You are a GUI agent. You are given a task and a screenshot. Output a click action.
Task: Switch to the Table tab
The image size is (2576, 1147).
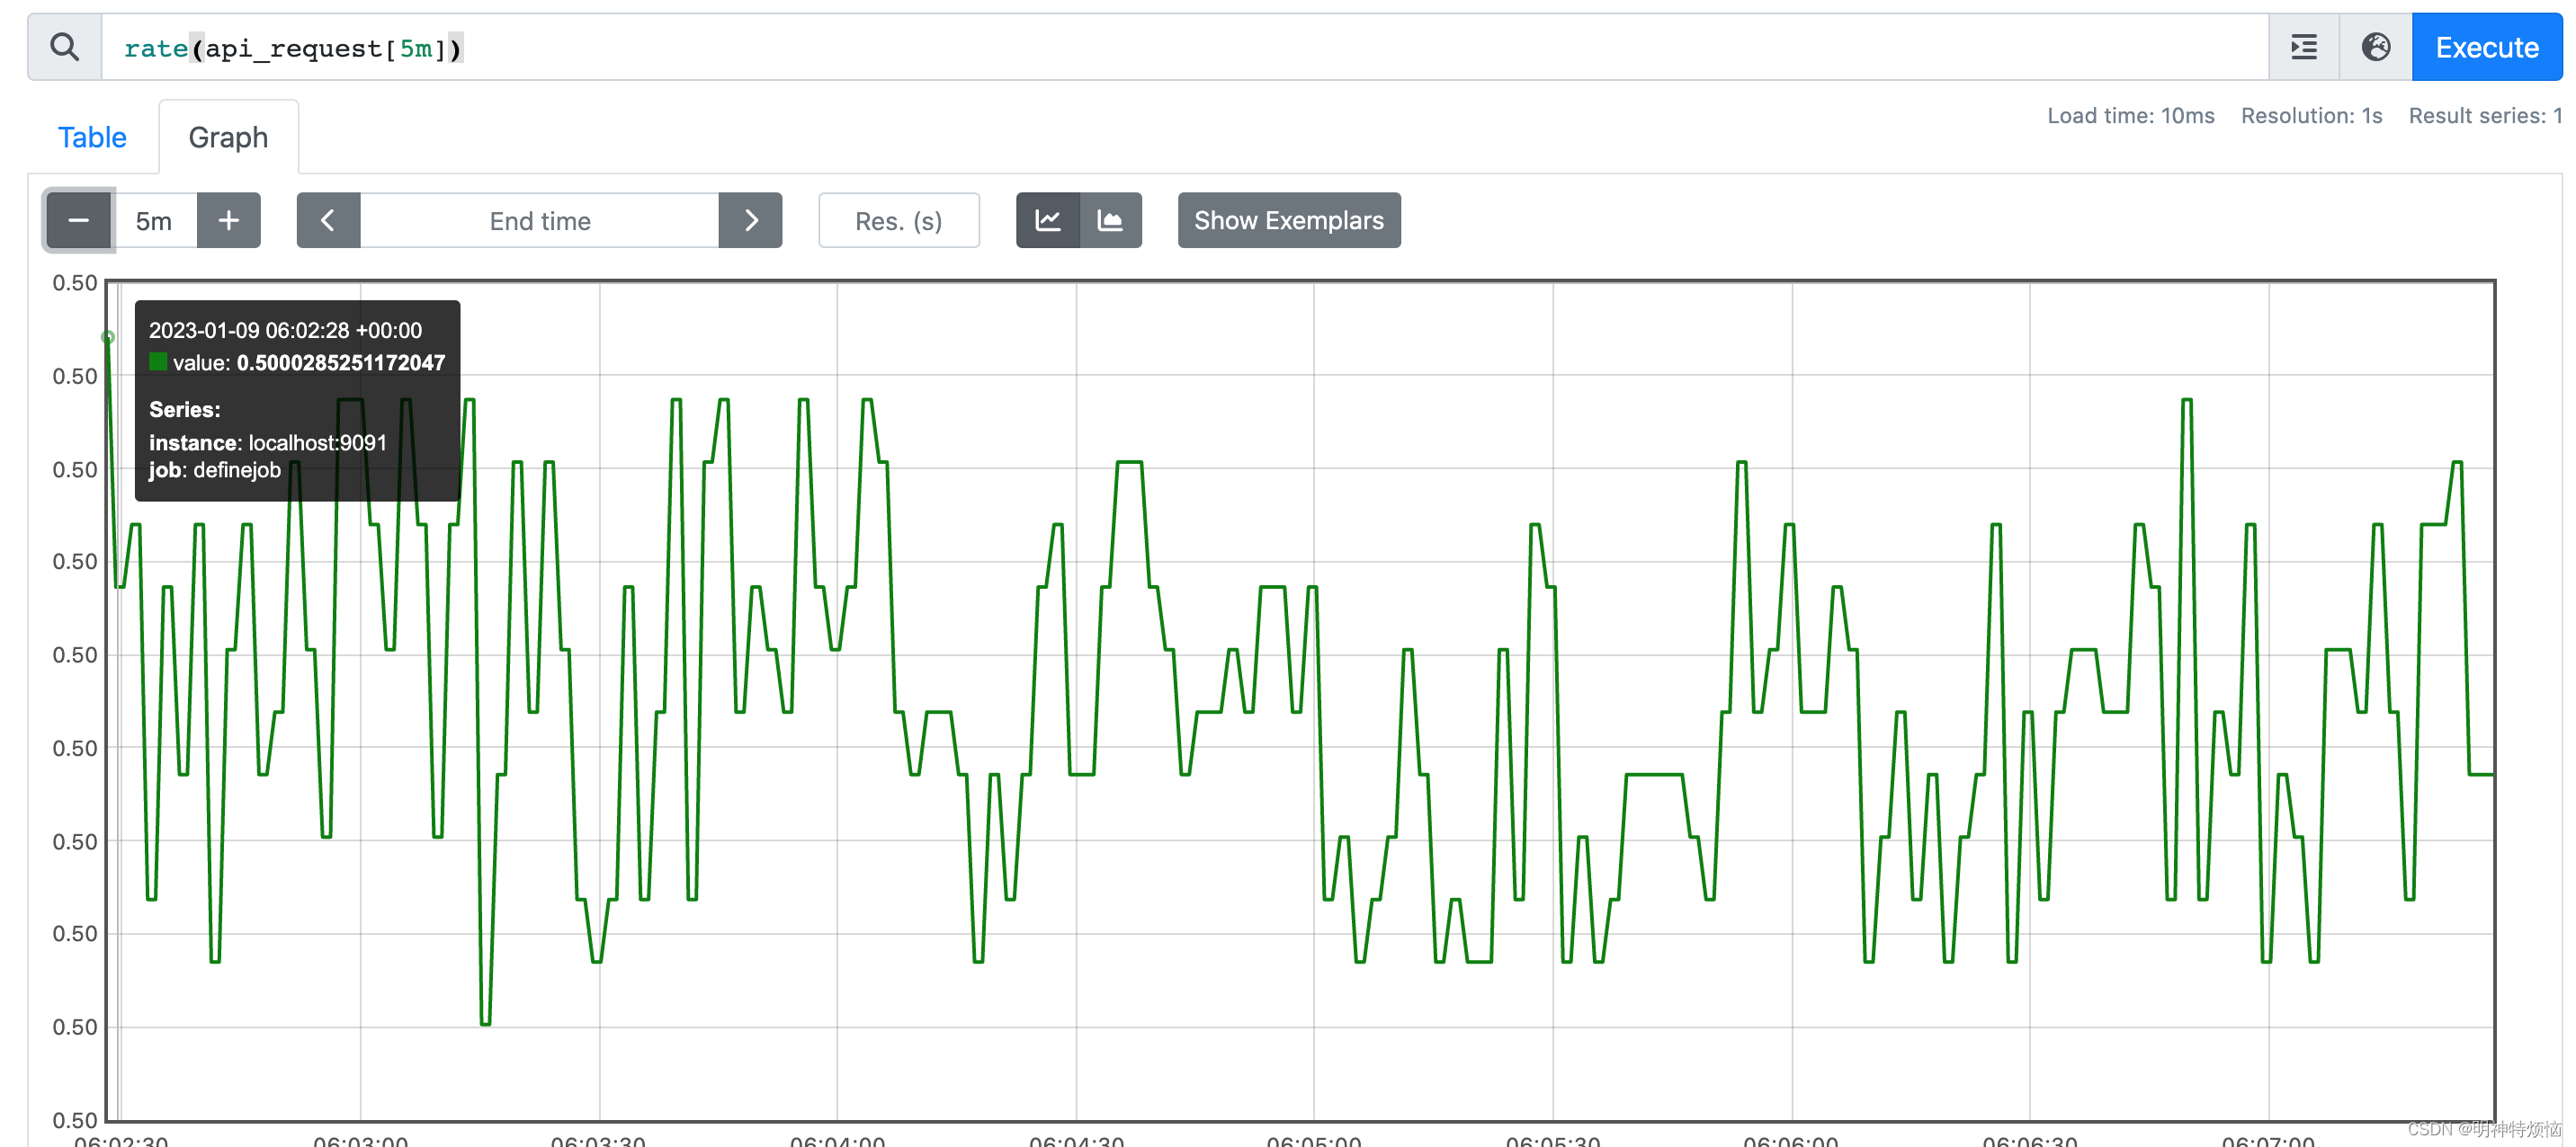pyautogui.click(x=92, y=137)
